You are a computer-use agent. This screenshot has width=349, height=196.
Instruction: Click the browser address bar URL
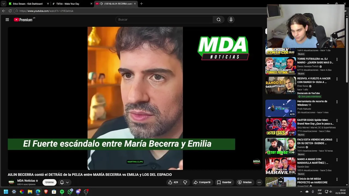(x=46, y=11)
